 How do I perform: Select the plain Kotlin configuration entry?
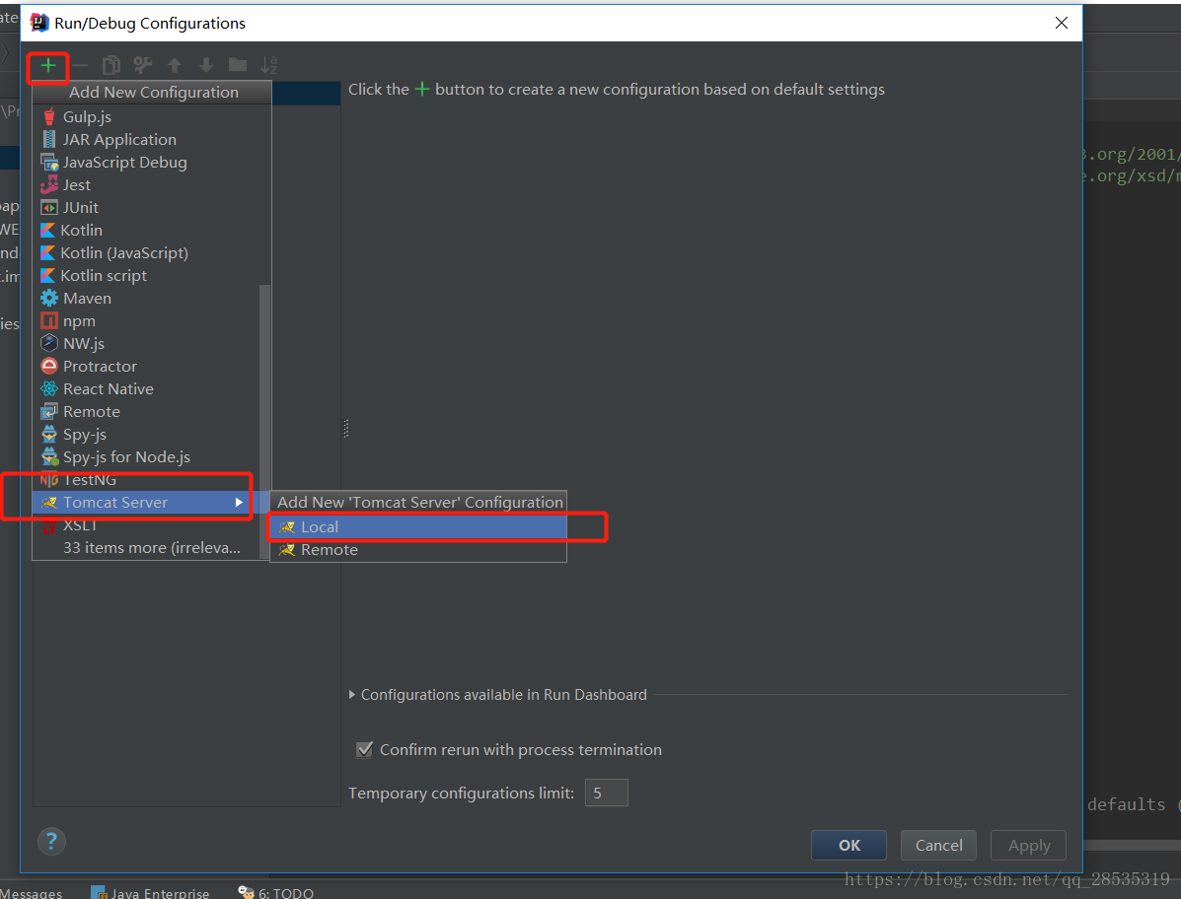pos(151,231)
